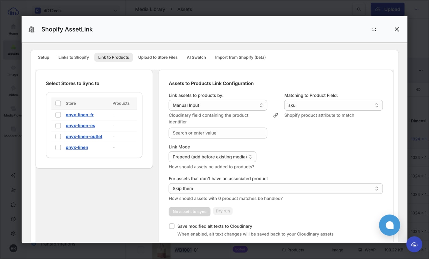Click the Dry run button
The height and width of the screenshot is (259, 429).
tap(223, 211)
